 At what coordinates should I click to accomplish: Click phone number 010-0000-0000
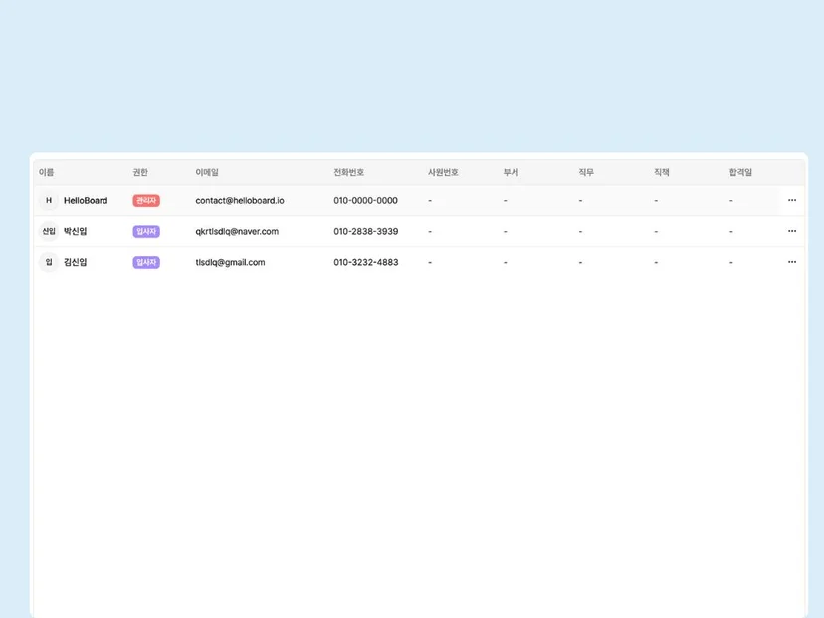coord(366,200)
